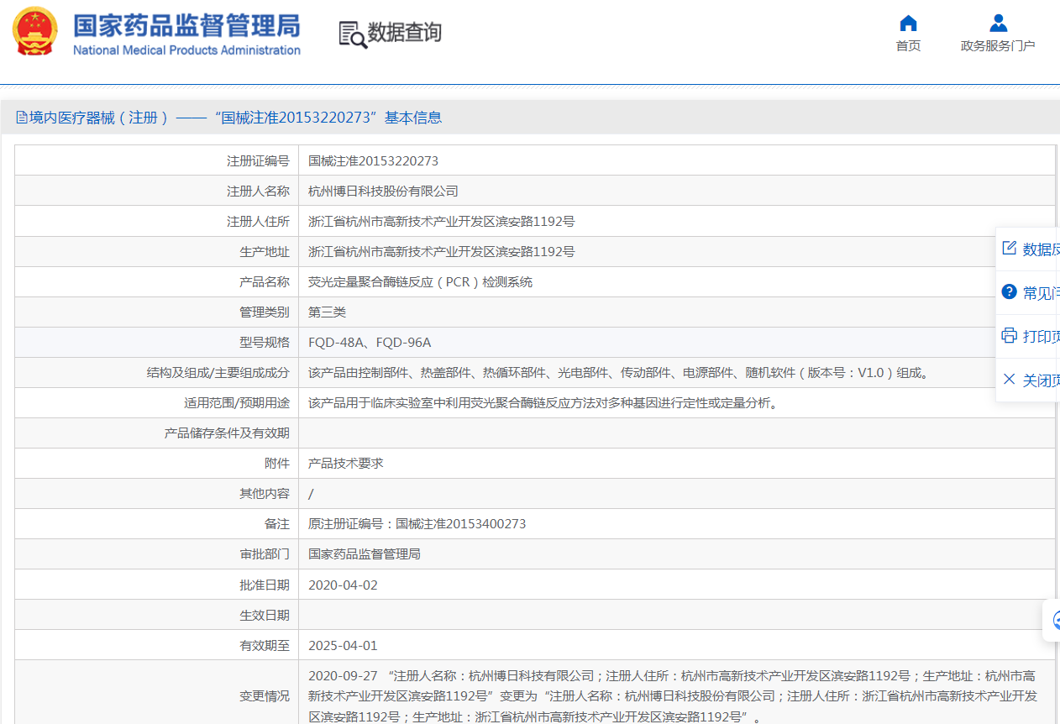Click the 国家药品监督管理局 site title in the header
Viewport: 1060px width, 724px height.
(x=186, y=25)
